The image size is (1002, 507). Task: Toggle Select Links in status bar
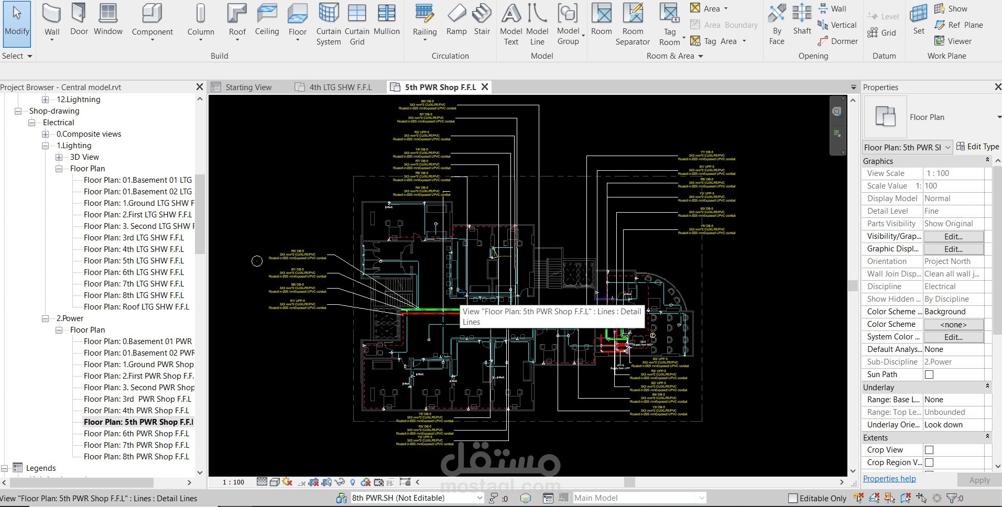coord(858,498)
